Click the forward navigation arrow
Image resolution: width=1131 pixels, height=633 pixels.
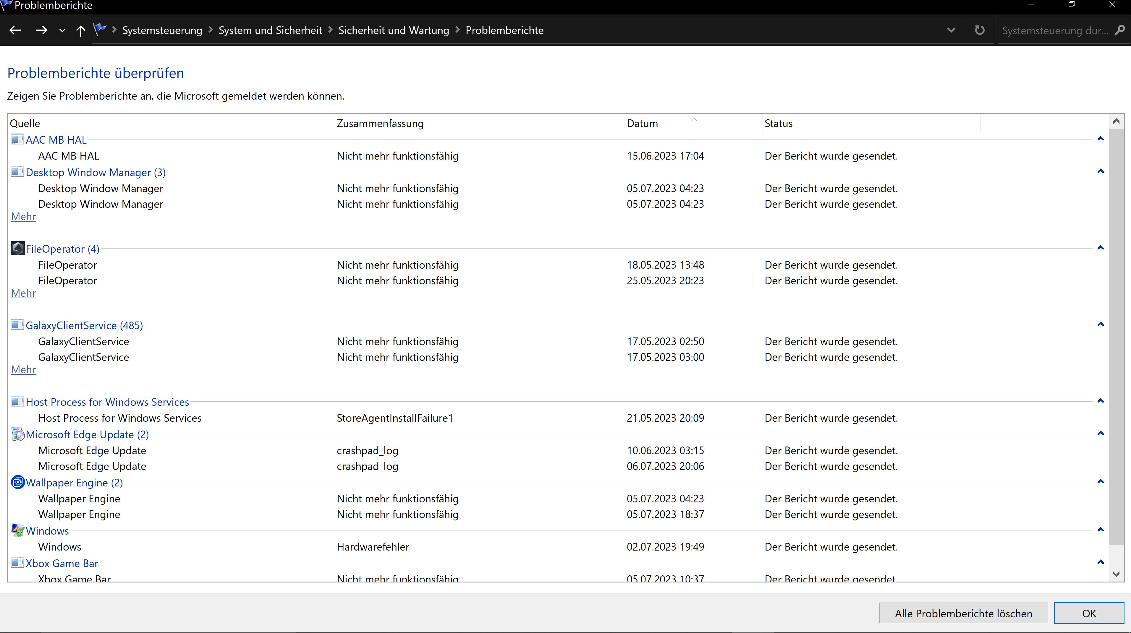(x=42, y=30)
